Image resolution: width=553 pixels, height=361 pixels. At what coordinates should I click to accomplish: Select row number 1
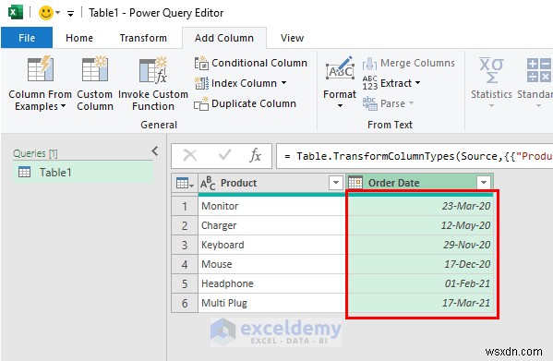(185, 206)
